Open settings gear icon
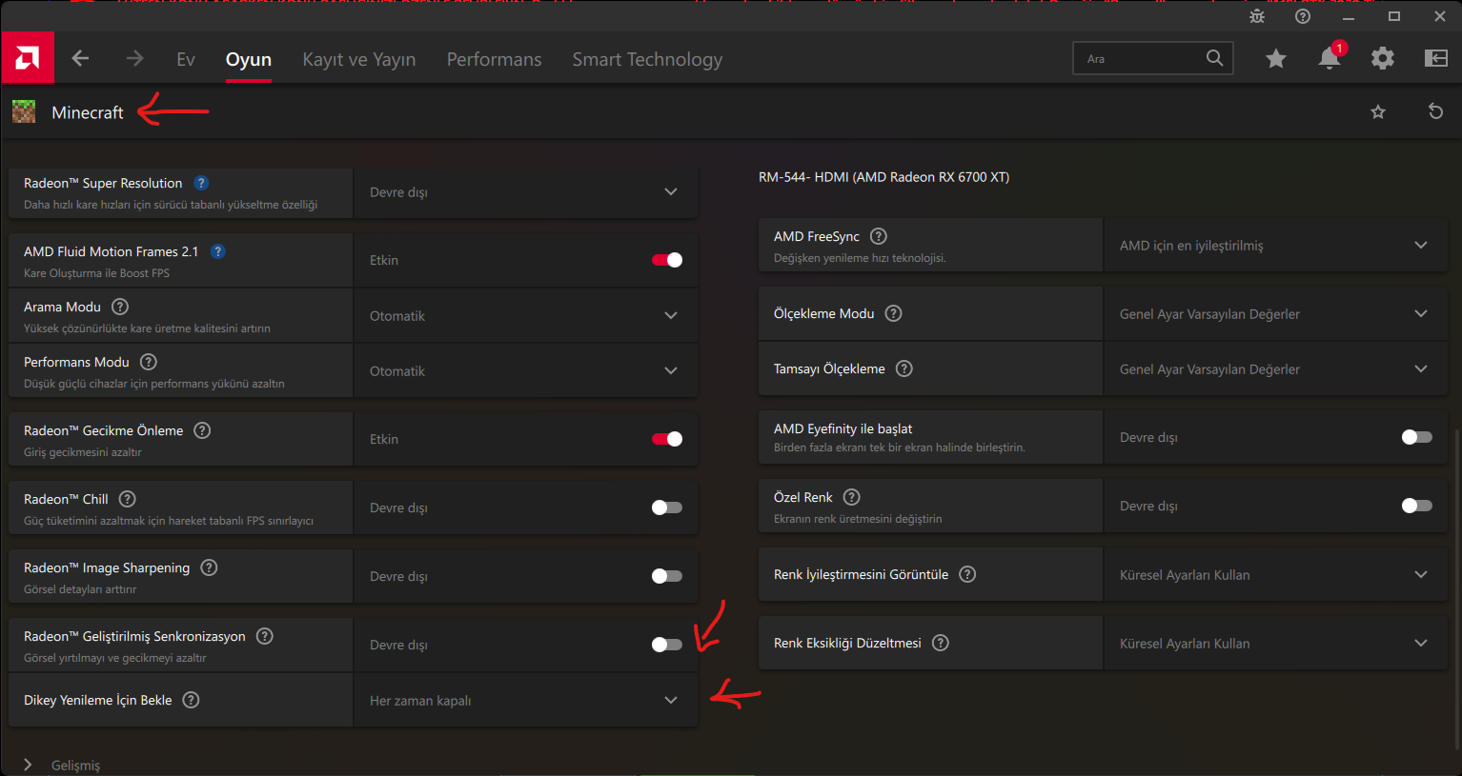Viewport: 1462px width, 776px height. (x=1382, y=59)
